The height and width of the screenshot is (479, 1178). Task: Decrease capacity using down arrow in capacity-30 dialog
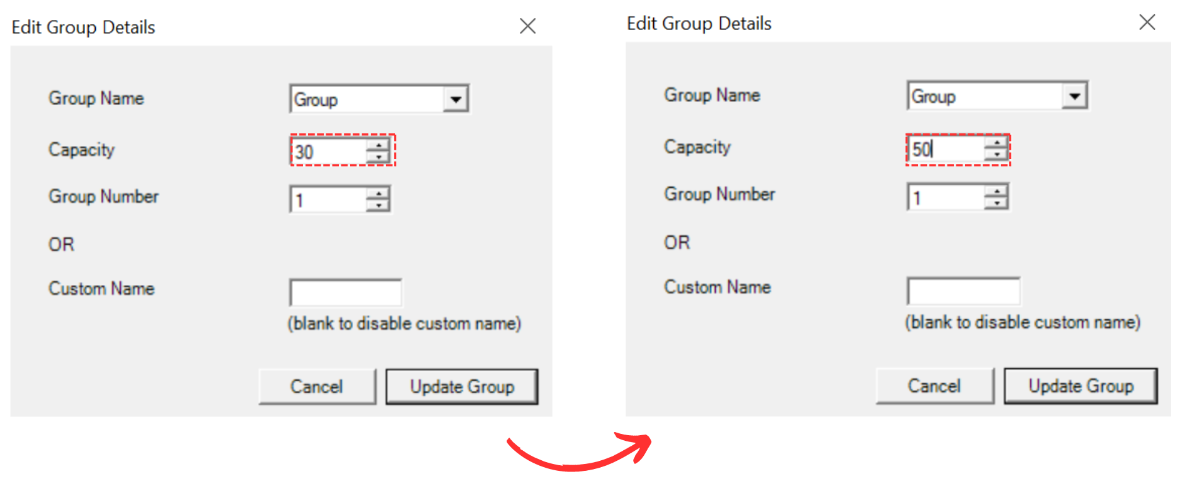pos(378,157)
